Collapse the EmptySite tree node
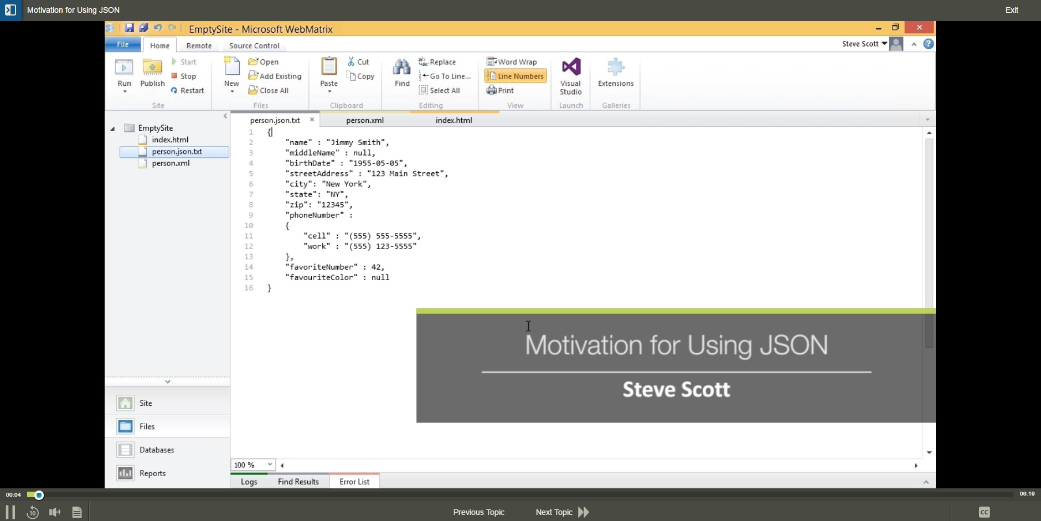The height and width of the screenshot is (521, 1041). [112, 128]
